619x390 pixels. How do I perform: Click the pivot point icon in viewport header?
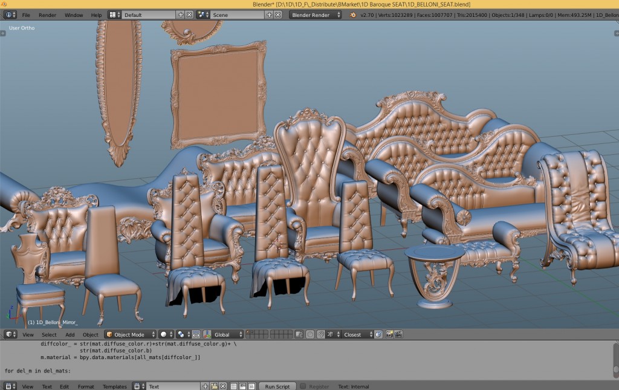pyautogui.click(x=180, y=334)
